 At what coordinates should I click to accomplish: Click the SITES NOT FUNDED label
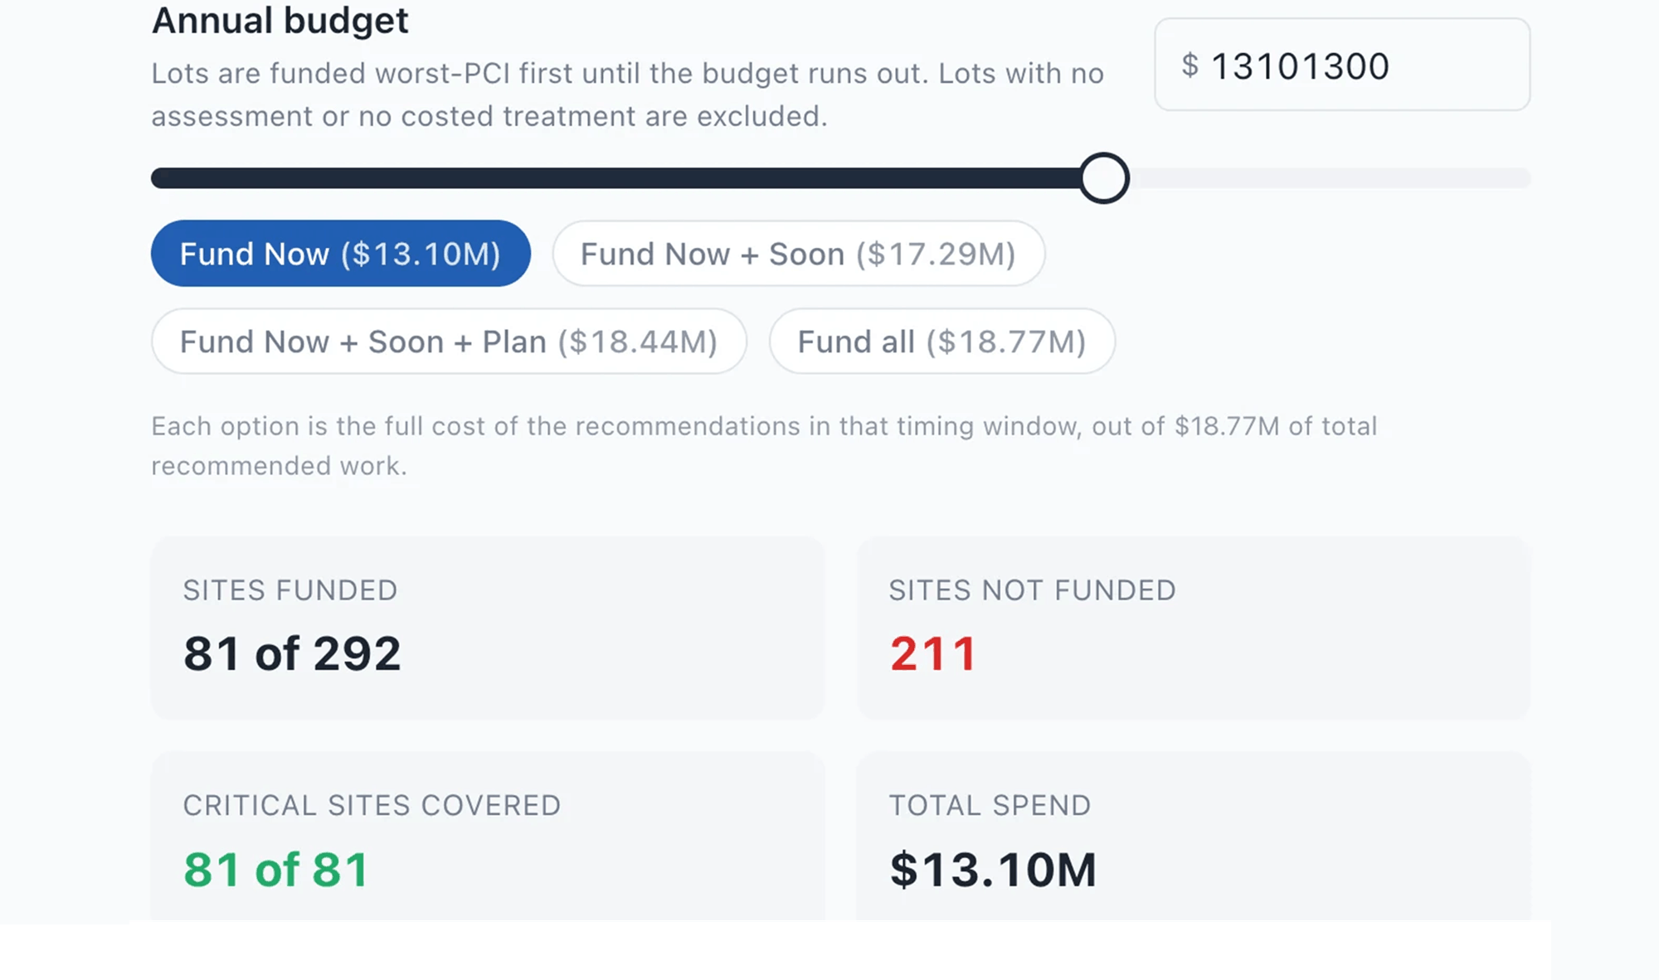(x=1032, y=590)
